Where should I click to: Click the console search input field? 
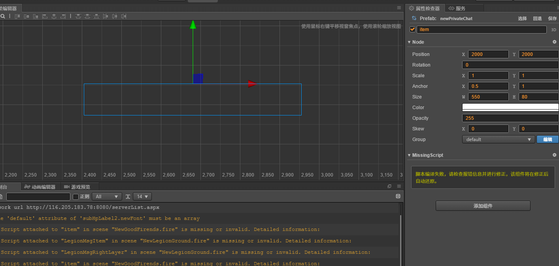(x=38, y=197)
